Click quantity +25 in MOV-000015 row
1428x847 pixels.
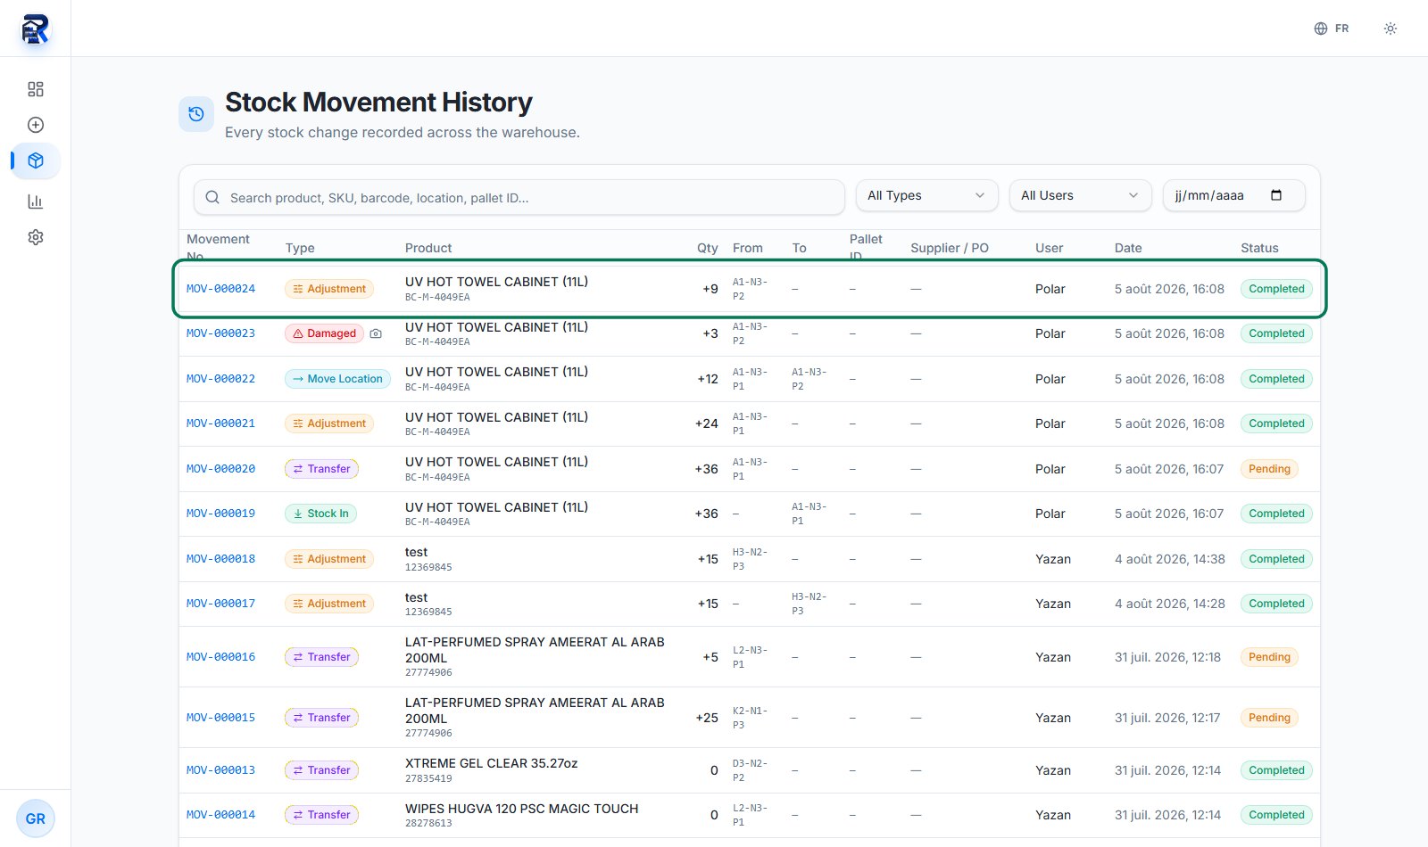(707, 718)
